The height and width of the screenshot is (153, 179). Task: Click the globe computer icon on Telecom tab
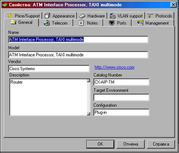(47, 23)
